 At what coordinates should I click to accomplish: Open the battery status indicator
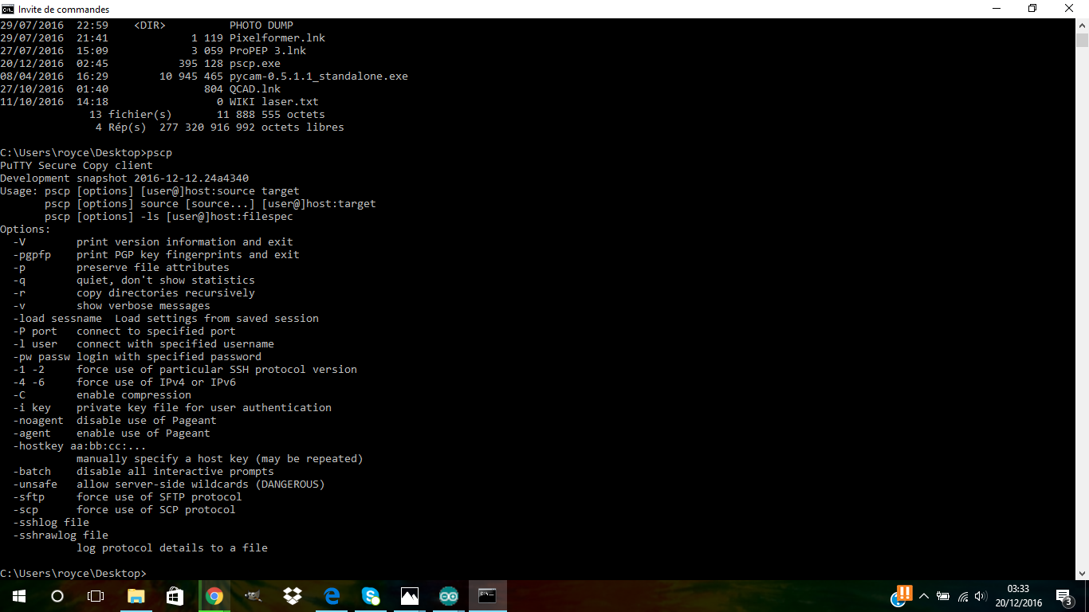click(943, 596)
